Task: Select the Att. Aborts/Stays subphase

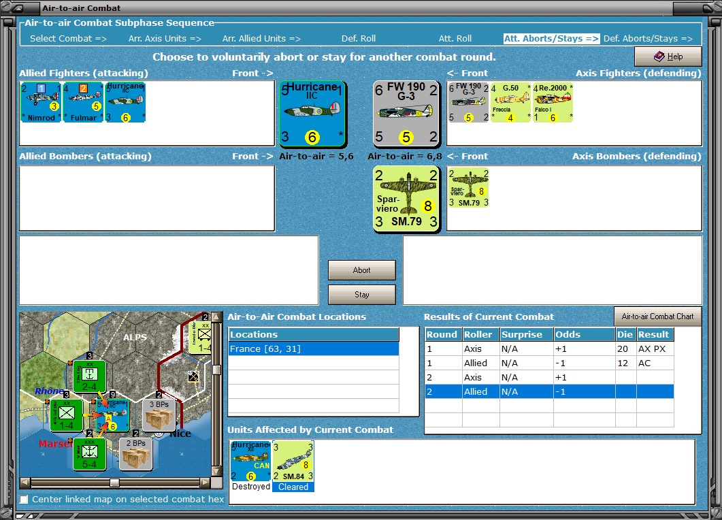Action: click(x=551, y=39)
